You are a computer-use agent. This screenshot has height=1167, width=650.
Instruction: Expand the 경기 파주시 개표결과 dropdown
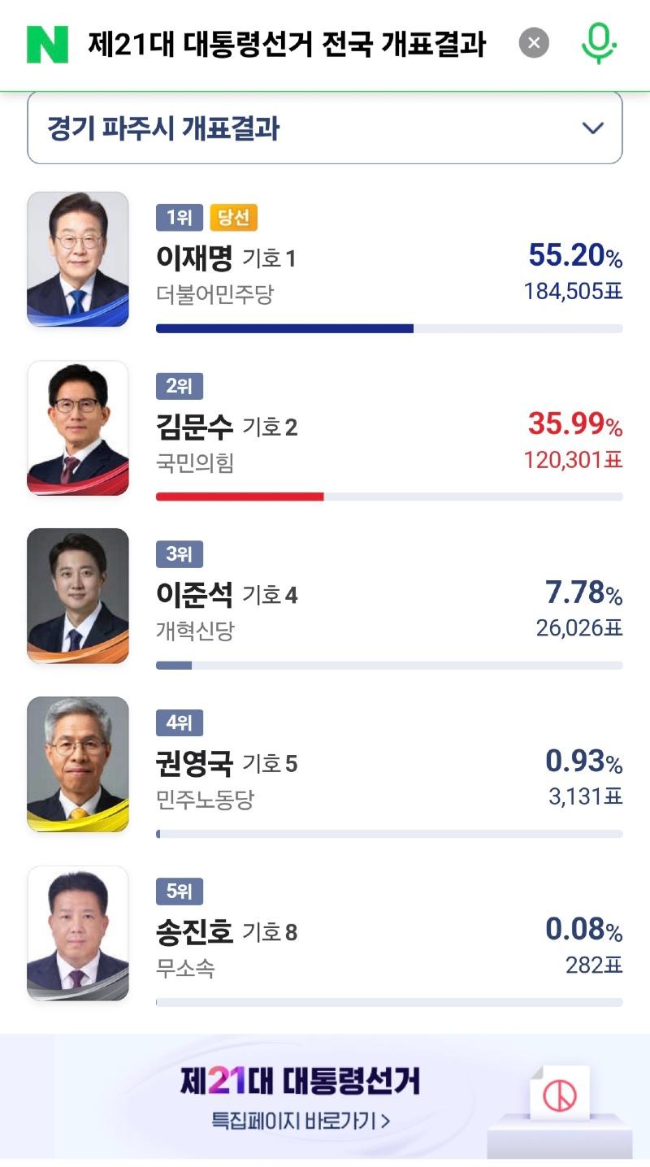(x=325, y=127)
